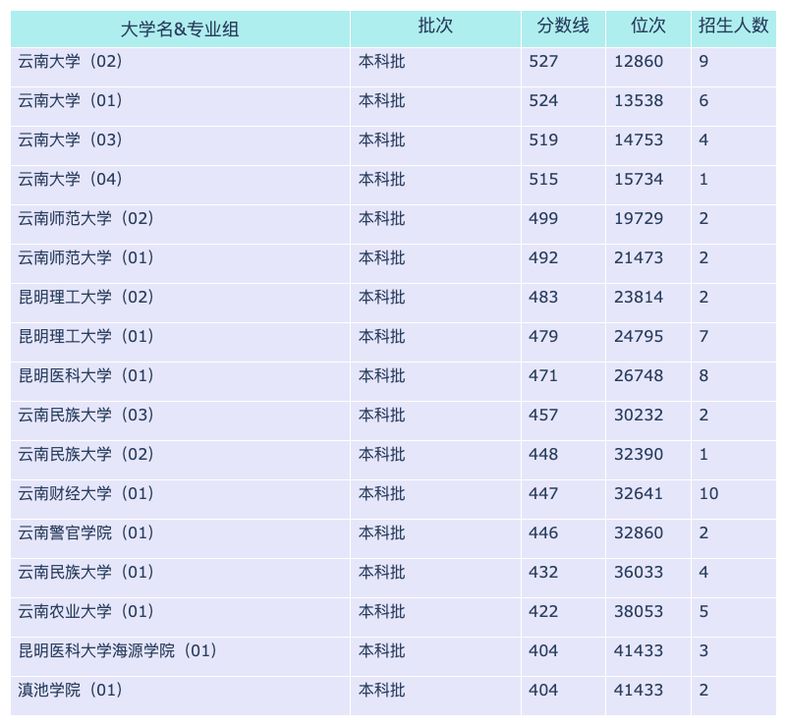Click rank value 24795
The height and width of the screenshot is (727, 786).
639,336
